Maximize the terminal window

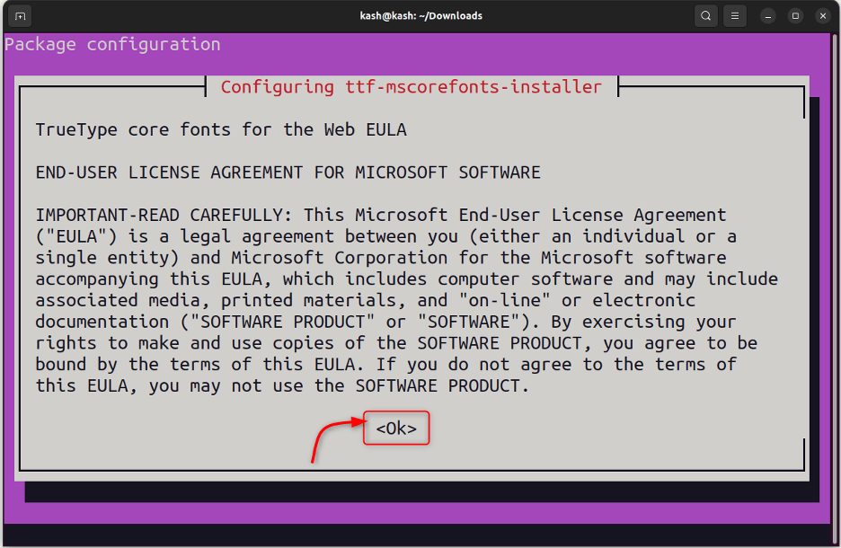point(795,16)
